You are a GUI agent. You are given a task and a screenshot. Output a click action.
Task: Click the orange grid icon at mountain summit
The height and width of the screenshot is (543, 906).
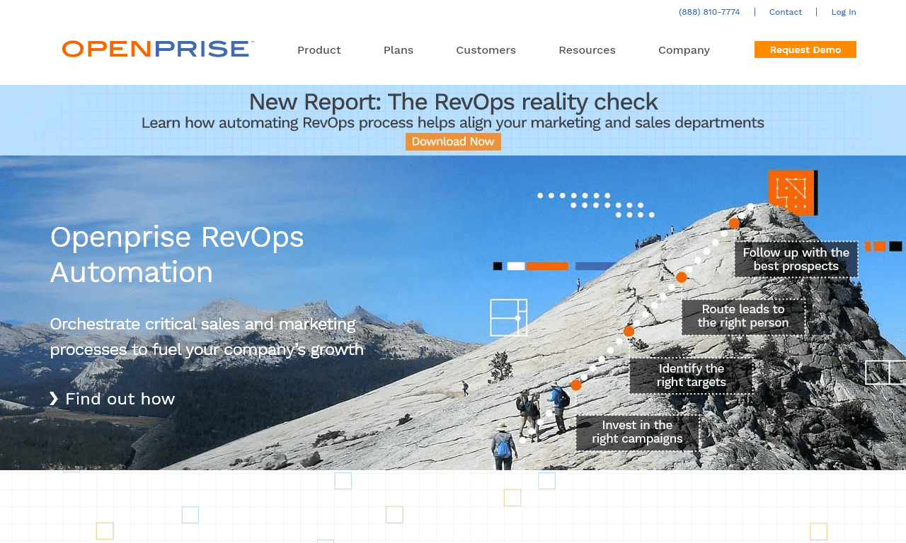(x=793, y=192)
